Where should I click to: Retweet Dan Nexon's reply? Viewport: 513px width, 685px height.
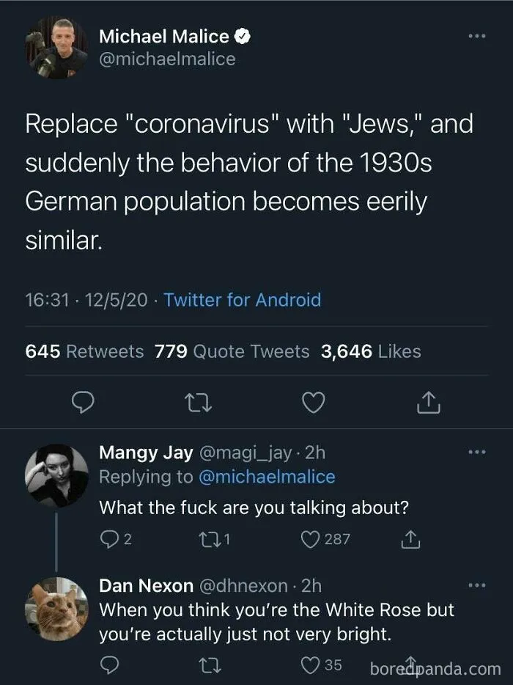click(x=210, y=665)
